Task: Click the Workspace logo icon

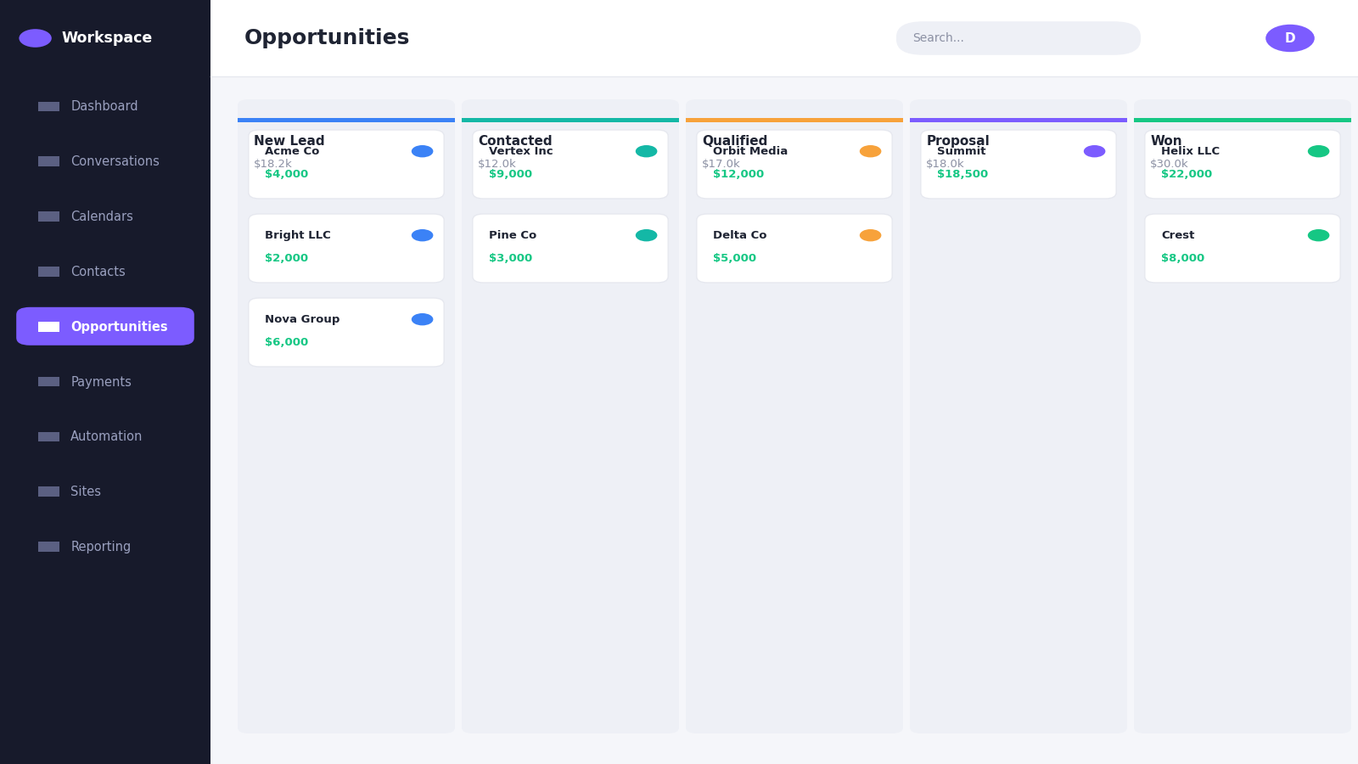Action: pyautogui.click(x=35, y=38)
